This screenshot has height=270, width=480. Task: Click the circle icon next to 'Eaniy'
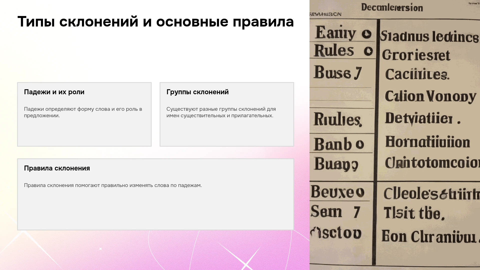point(366,34)
